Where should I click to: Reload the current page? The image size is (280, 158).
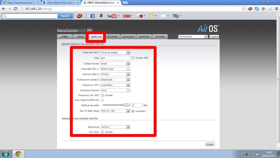pyautogui.click(x=15, y=9)
